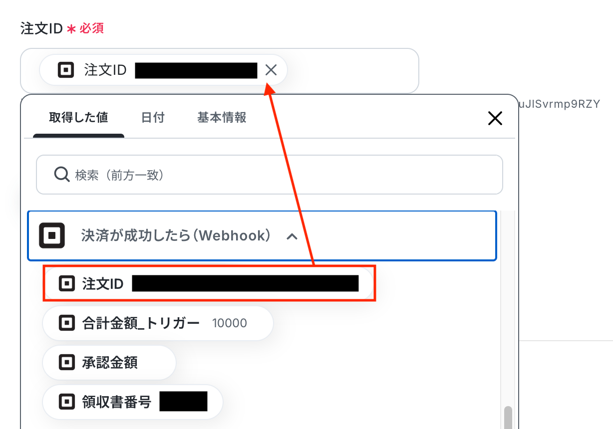The height and width of the screenshot is (429, 613).
Task: Select the 取得した値 tab
Action: [78, 118]
